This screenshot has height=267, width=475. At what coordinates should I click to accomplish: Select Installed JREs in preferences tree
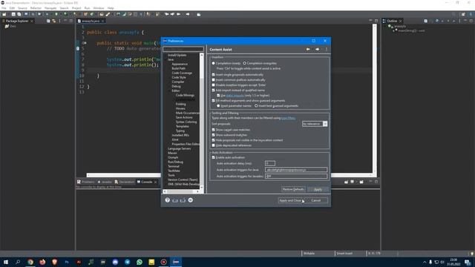click(180, 135)
